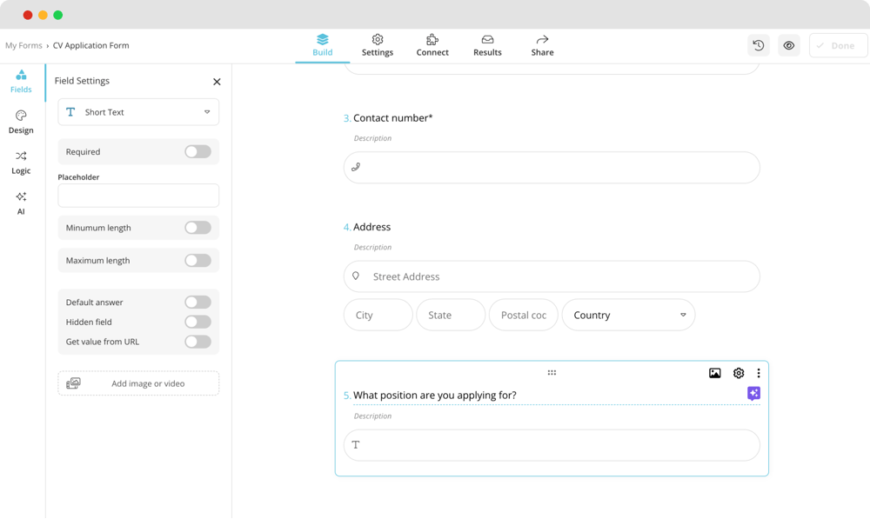This screenshot has height=519, width=870.
Task: Open the Country dropdown
Action: 628,316
